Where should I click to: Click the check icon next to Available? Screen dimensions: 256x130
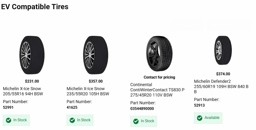click(x=199, y=118)
